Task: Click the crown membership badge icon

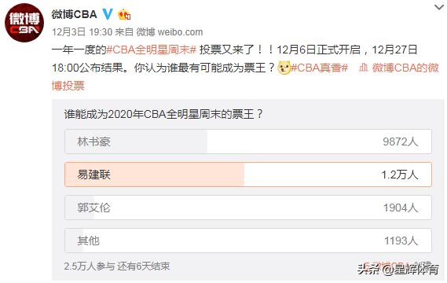Action: pyautogui.click(x=124, y=14)
